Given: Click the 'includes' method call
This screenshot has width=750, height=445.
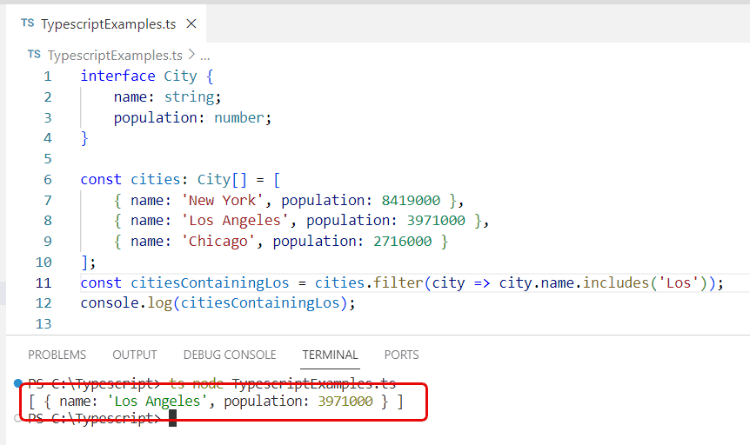Looking at the screenshot, I should tap(616, 283).
